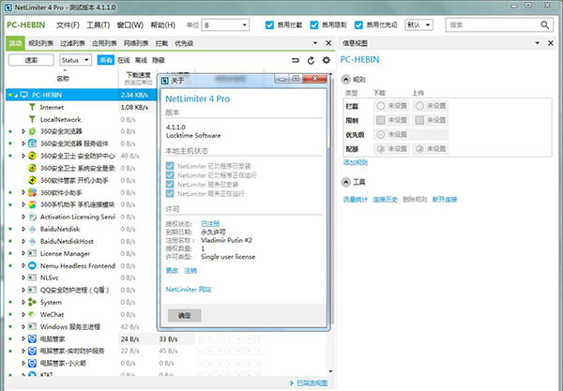Click the NLSvc window icon

32,278
